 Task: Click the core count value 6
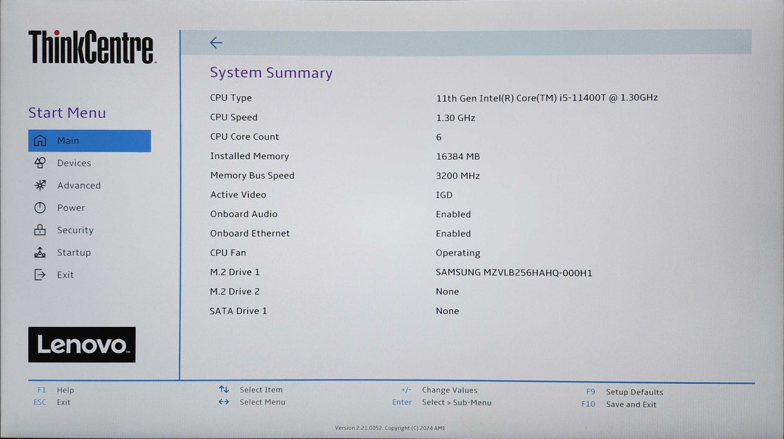(x=439, y=137)
